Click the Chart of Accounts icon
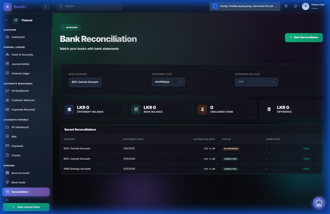The width and height of the screenshot is (330, 214). tap(7, 54)
